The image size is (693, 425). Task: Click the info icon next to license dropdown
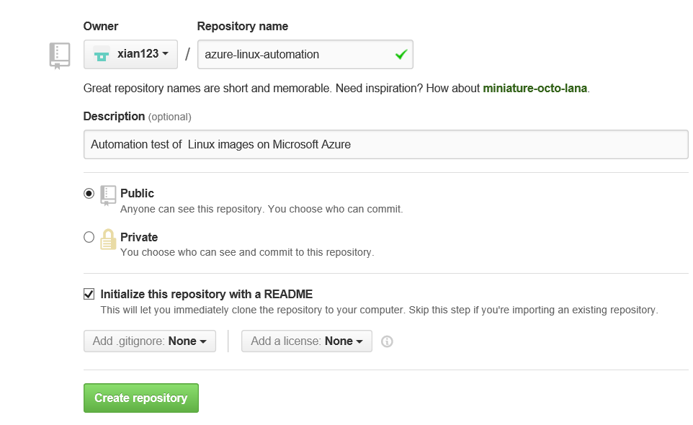[387, 341]
